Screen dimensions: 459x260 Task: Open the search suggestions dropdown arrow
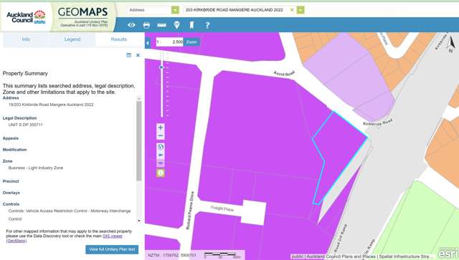301,10
